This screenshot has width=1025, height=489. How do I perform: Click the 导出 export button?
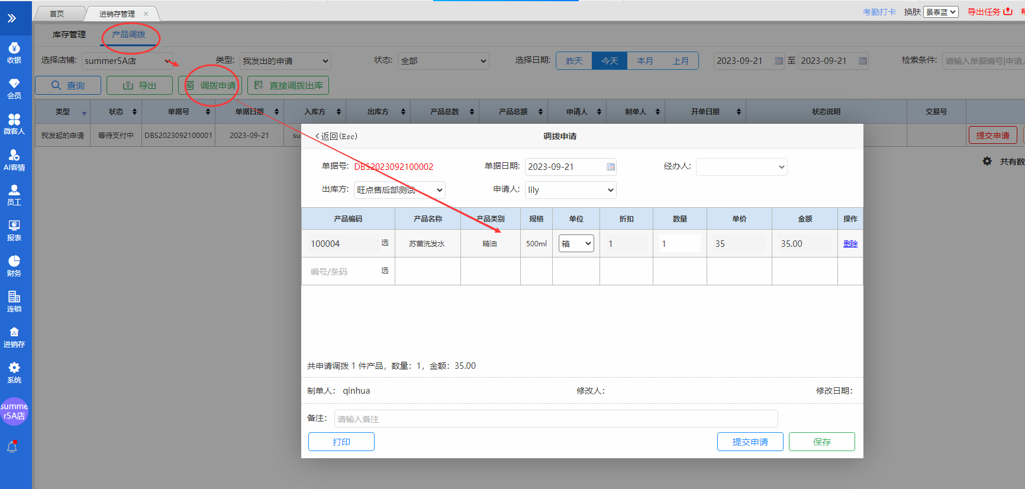(140, 85)
